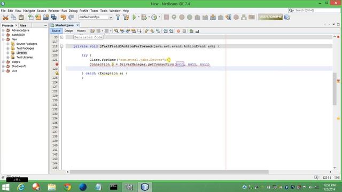Open the File menu
342x192 pixels.
[3, 11]
